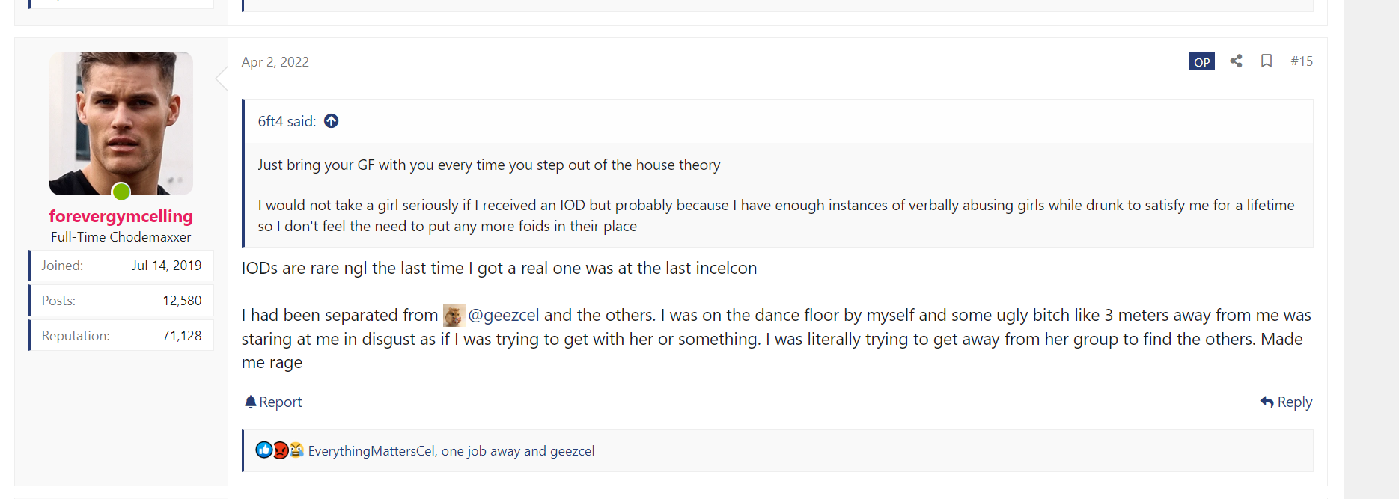Click the blue thumbs-up reaction icon
The height and width of the screenshot is (499, 1399).
(x=263, y=450)
